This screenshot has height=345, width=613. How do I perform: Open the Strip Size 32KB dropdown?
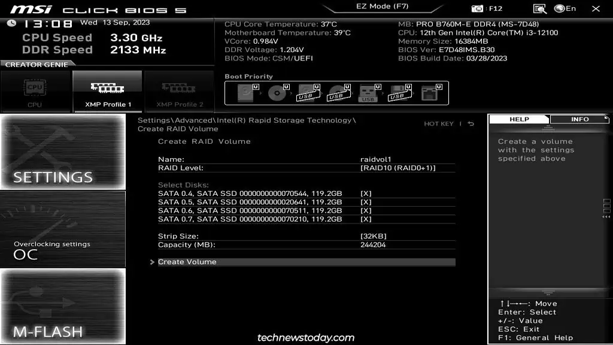[x=373, y=237]
